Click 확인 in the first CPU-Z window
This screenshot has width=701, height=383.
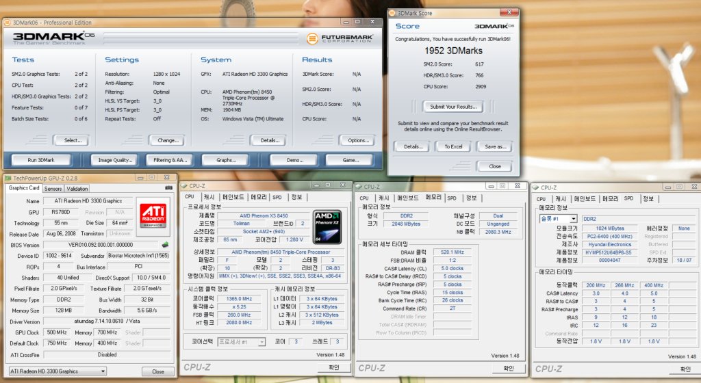tap(333, 367)
